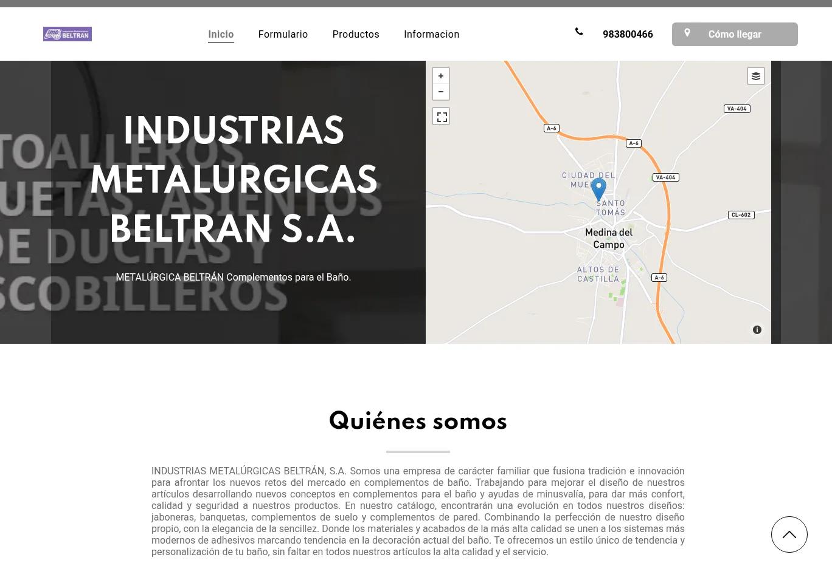
Task: Navigate to Informacion page
Action: [431, 35]
